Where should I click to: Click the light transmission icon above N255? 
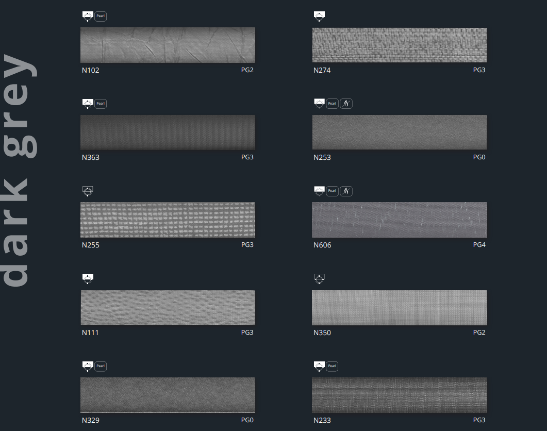point(88,191)
